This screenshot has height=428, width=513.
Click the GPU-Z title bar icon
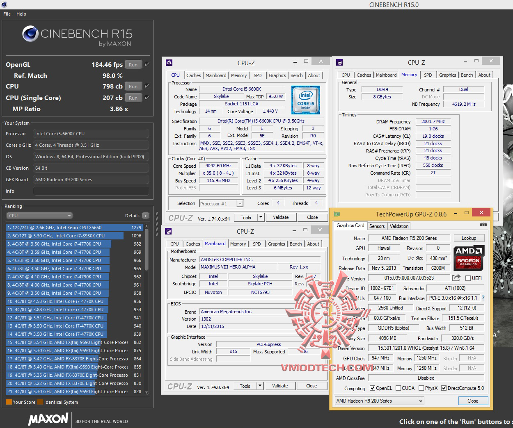[337, 214]
